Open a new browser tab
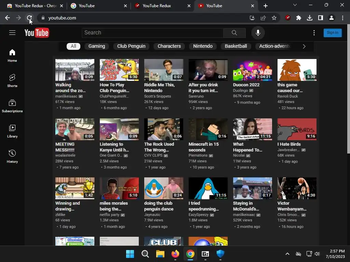Image resolution: width=350 pixels, height=262 pixels. click(x=265, y=6)
